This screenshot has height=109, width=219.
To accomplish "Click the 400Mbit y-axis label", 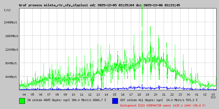I will tap(12, 77).
